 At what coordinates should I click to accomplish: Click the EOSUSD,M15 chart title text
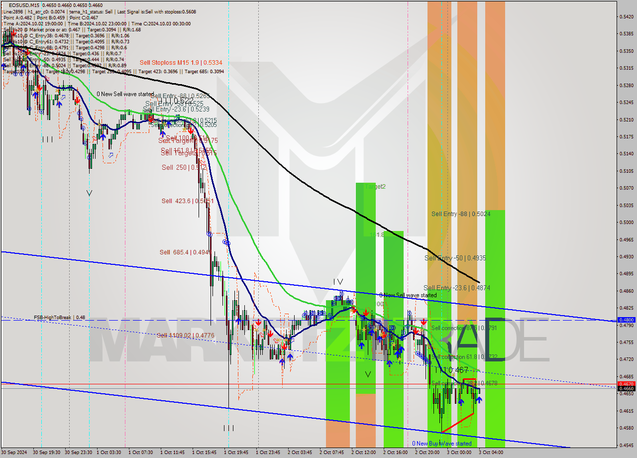coord(24,5)
